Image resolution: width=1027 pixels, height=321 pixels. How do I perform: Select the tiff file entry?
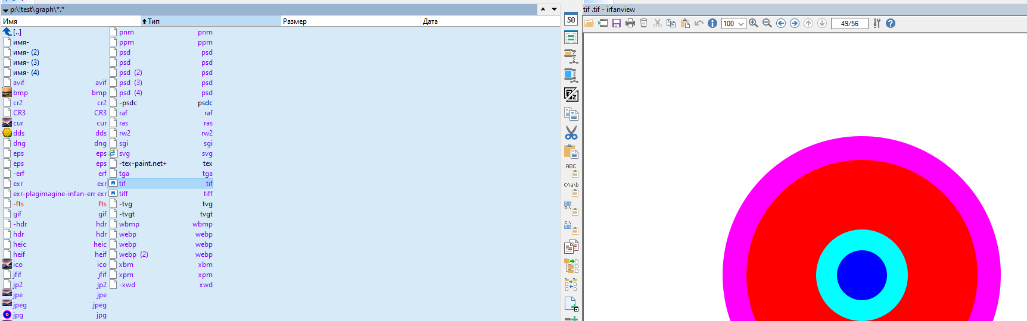[x=161, y=194]
